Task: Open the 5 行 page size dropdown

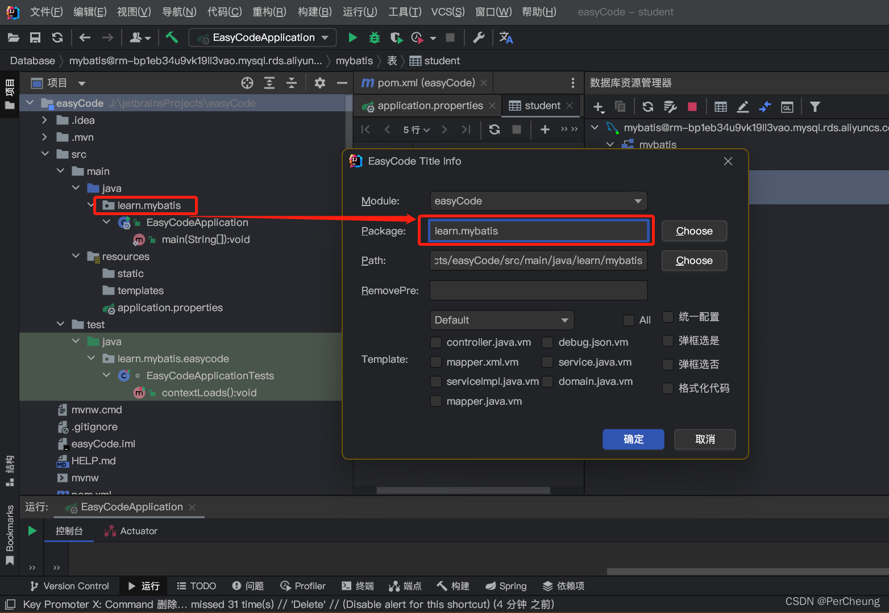Action: pos(416,129)
